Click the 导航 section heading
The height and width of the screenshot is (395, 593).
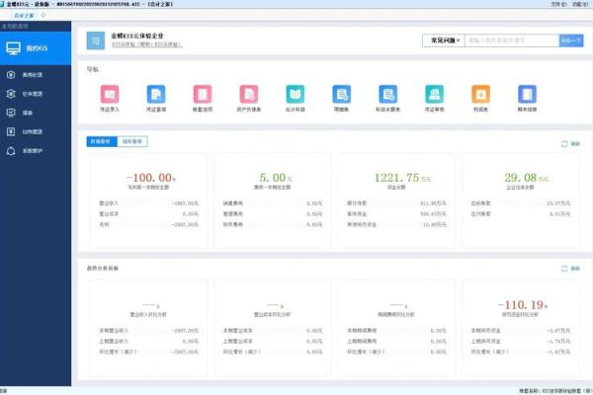(x=93, y=69)
